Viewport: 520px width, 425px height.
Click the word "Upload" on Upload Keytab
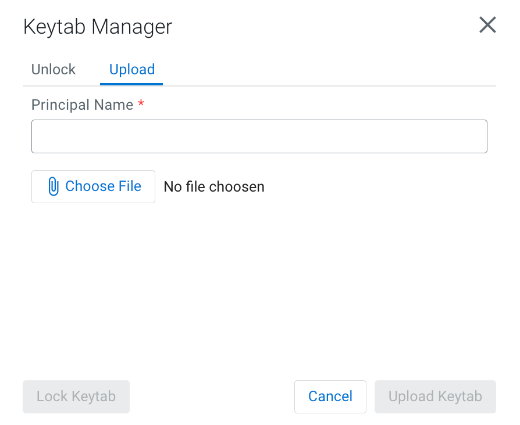(411, 397)
